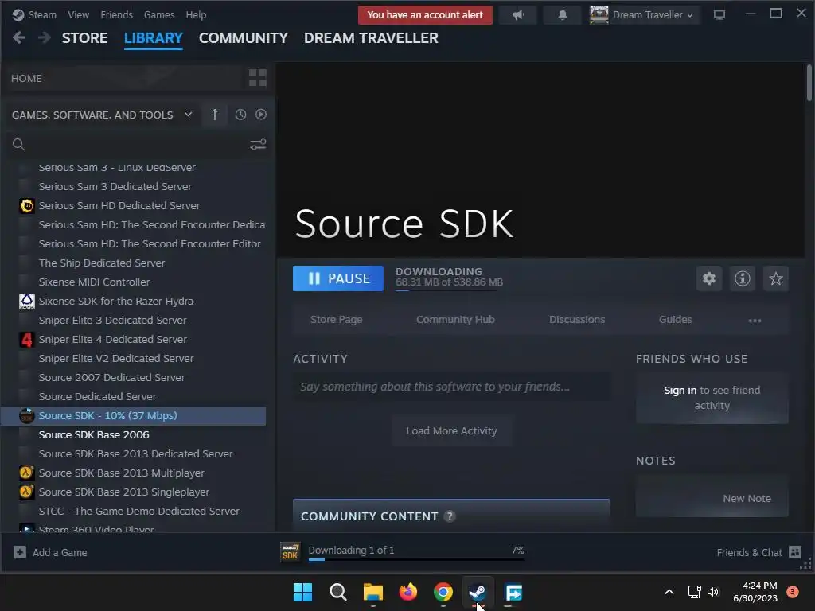Open the View menu
Image resolution: width=815 pixels, height=611 pixels.
(78, 15)
